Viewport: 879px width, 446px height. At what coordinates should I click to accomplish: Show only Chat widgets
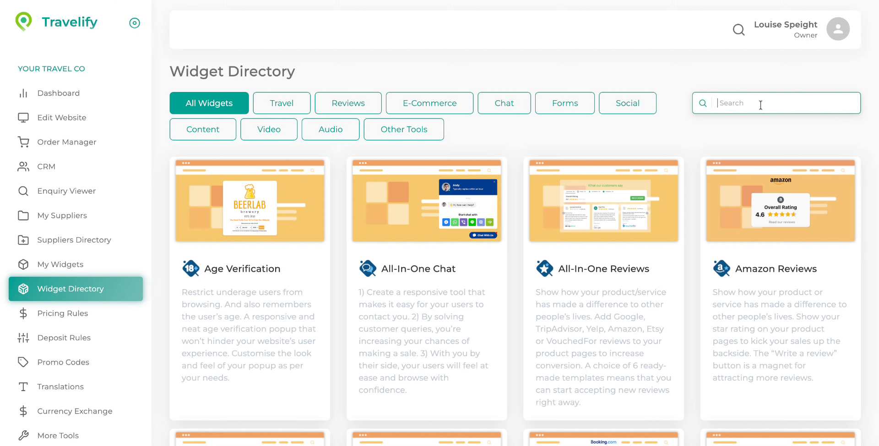point(504,103)
